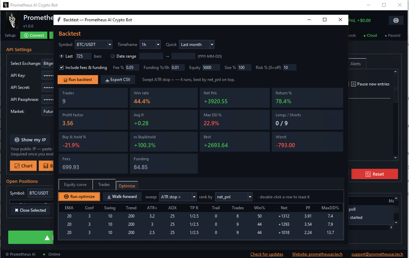The width and height of the screenshot is (409, 258).
Task: Select optimize row with Net +1312
Action: click(201, 216)
